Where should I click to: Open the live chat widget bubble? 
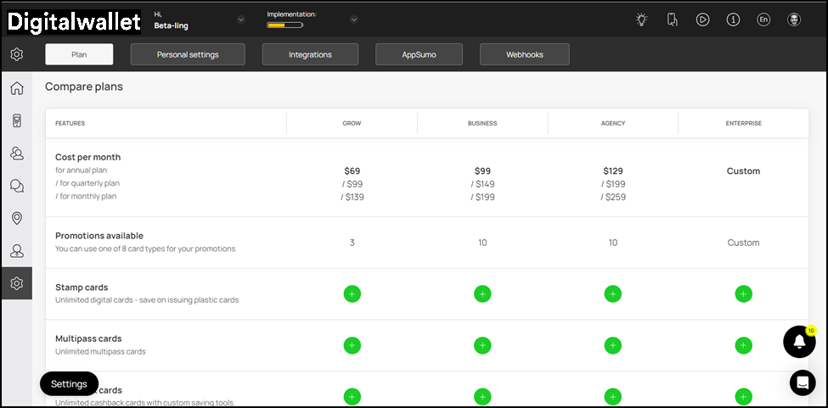803,383
